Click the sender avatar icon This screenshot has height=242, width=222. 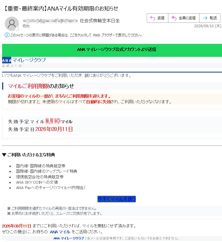[12, 24]
